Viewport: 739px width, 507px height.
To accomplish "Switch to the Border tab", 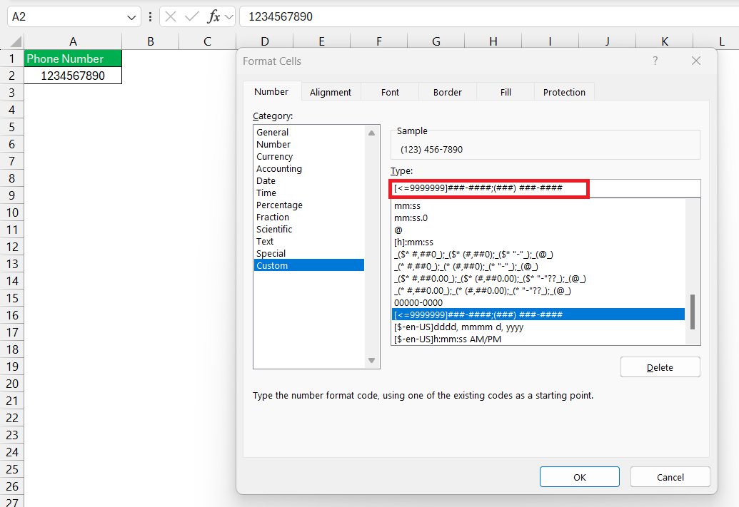I will [447, 92].
